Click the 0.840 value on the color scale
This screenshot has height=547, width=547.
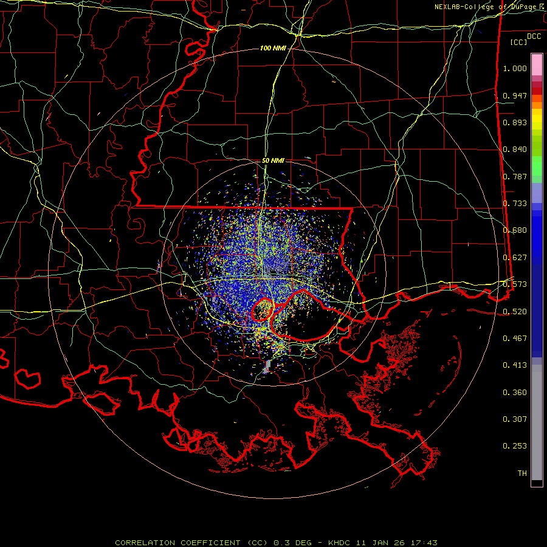[x=515, y=150]
